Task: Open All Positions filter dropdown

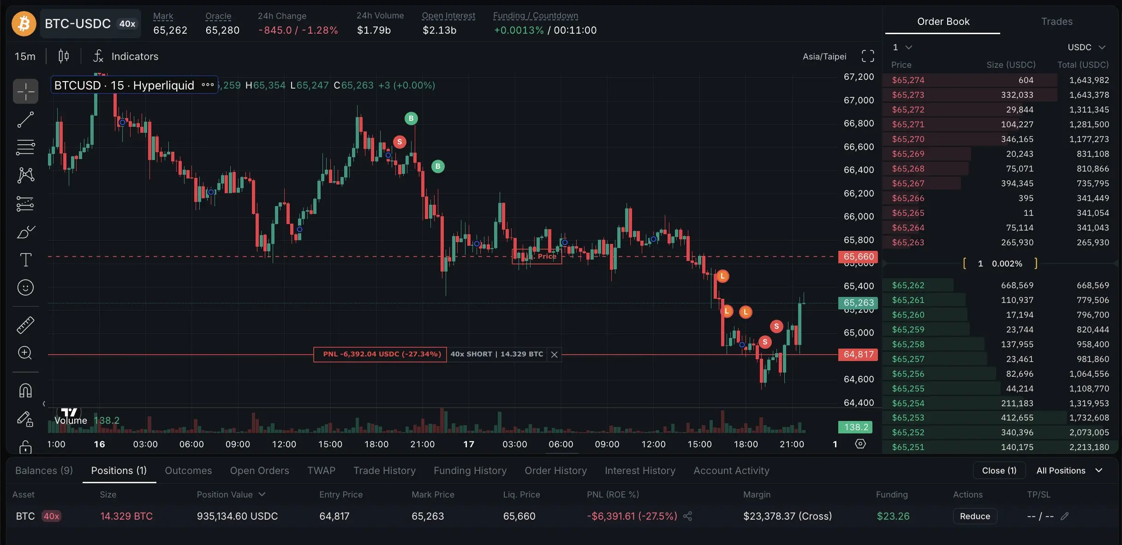Action: tap(1069, 470)
